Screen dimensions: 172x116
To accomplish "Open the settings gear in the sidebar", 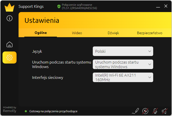I will [x=10, y=57].
